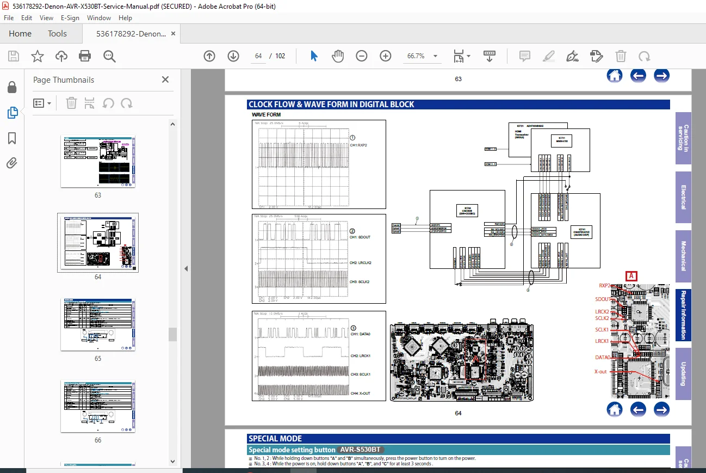This screenshot has width=706, height=473.
Task: Click the page number input field
Action: 258,56
